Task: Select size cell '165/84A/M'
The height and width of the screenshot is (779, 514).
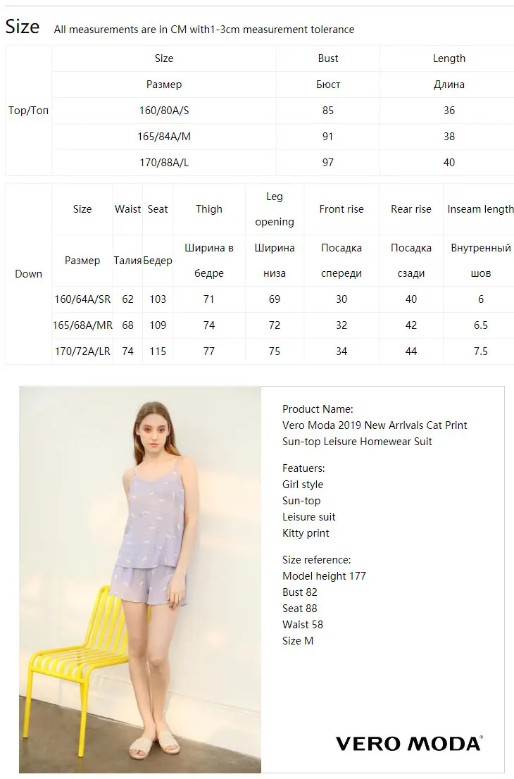Action: point(164,136)
